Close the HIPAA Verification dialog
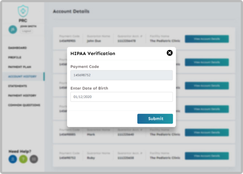Image resolution: width=243 pixels, height=174 pixels. (x=170, y=53)
